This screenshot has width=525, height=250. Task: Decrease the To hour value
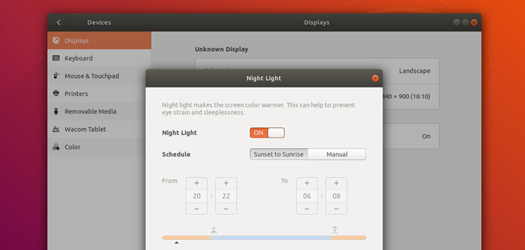pyautogui.click(x=307, y=209)
